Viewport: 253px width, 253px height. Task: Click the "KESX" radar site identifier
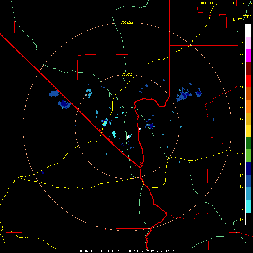pos(135,251)
